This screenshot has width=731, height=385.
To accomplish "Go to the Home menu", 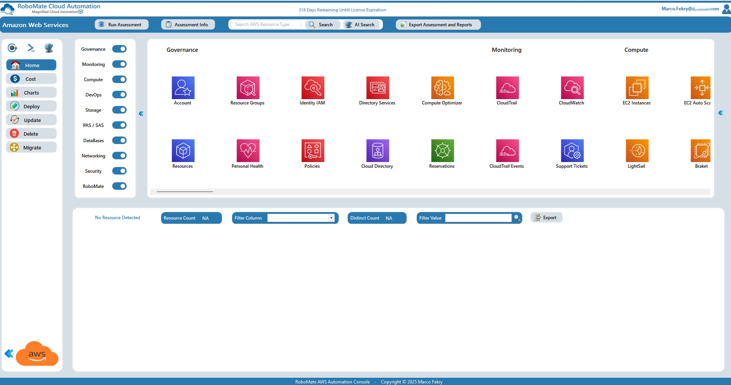I will 31,65.
